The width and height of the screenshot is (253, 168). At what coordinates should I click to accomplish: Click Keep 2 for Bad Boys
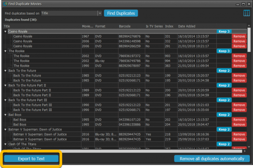[224, 115]
